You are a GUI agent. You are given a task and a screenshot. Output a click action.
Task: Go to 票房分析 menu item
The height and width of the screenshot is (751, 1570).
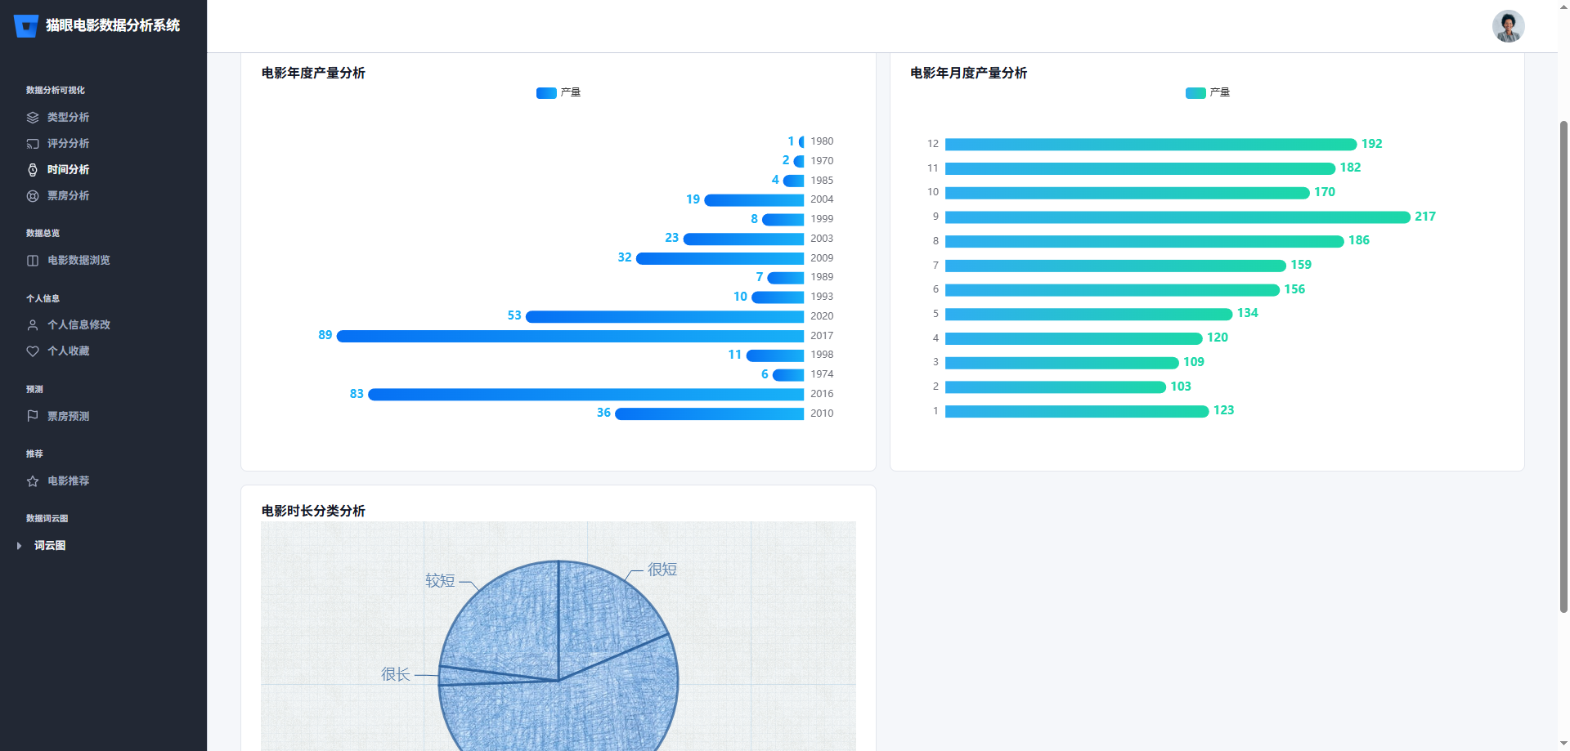coord(68,196)
